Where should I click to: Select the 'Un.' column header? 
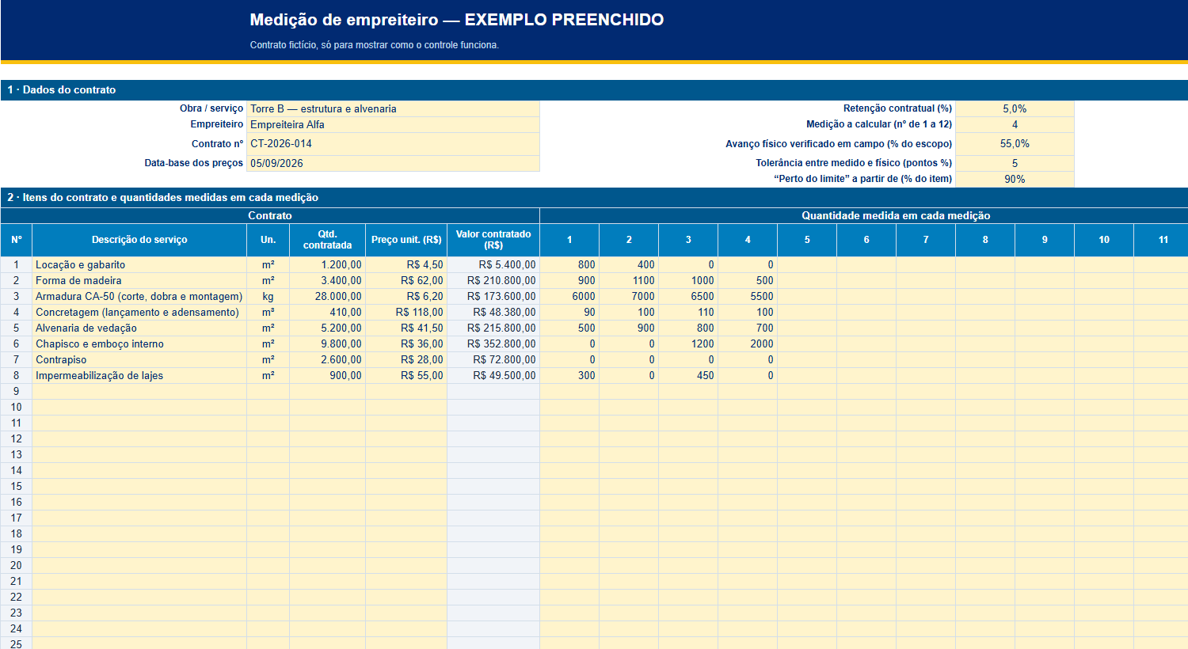[268, 240]
